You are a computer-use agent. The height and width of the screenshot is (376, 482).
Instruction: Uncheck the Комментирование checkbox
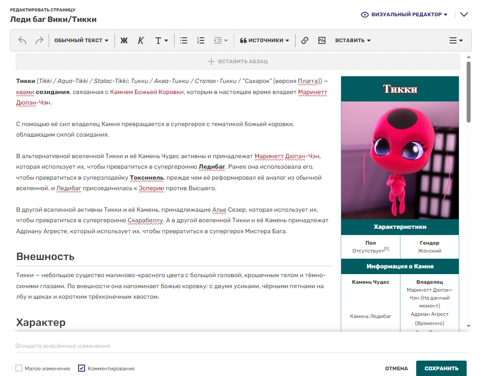point(82,368)
